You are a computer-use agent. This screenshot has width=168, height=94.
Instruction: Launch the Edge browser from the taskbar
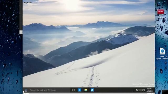coord(80,90)
